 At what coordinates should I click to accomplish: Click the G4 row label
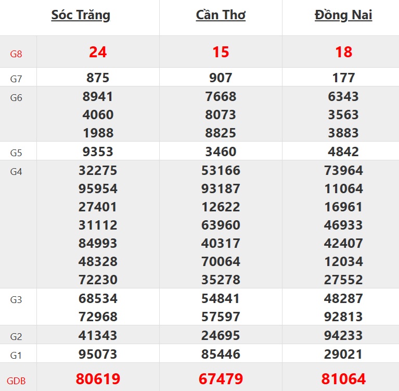[16, 171]
